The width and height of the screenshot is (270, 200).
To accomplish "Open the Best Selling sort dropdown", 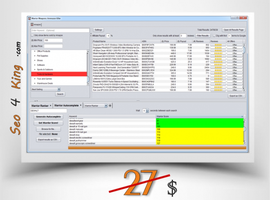I will point(46,89).
